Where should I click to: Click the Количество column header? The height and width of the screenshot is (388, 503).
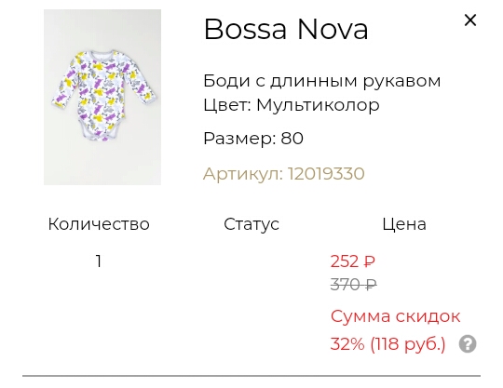tap(99, 224)
